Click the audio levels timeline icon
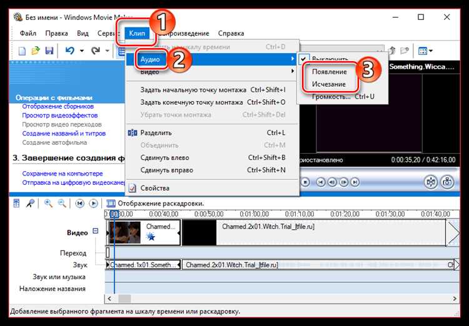Viewport: 469px width, 326px height. 16,204
